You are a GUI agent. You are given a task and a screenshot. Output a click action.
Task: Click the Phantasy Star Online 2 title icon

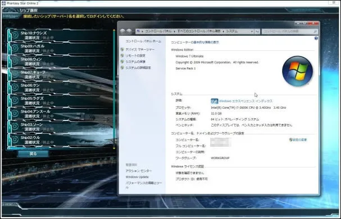pyautogui.click(x=3, y=3)
